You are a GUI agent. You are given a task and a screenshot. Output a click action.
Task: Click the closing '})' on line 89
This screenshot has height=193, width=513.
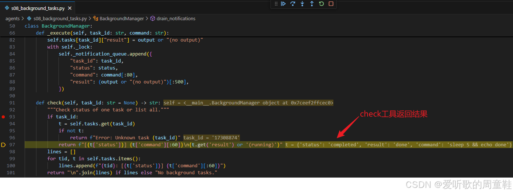point(61,89)
